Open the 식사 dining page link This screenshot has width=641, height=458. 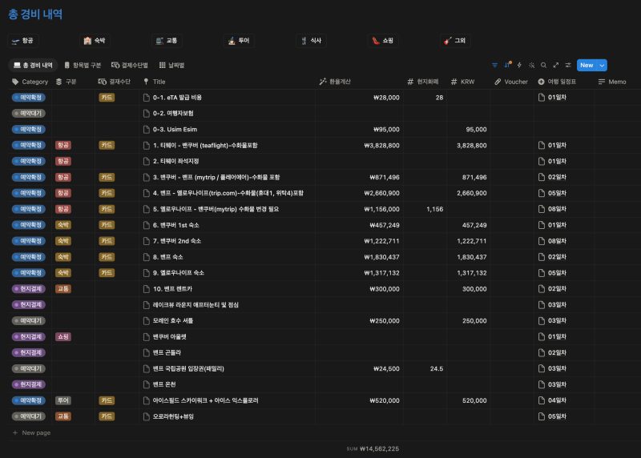pos(311,41)
